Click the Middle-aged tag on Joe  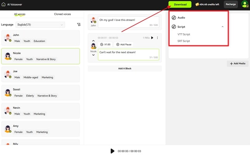(31, 77)
